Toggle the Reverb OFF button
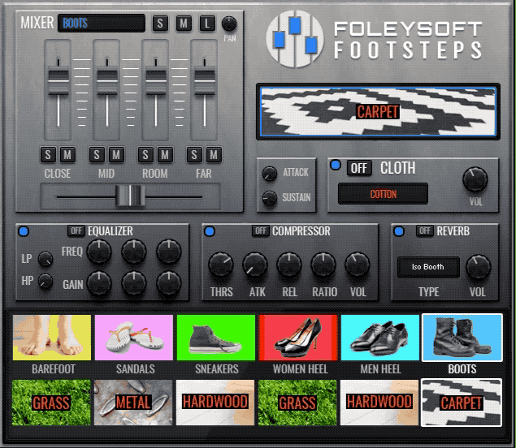This screenshot has height=448, width=516. 424,230
